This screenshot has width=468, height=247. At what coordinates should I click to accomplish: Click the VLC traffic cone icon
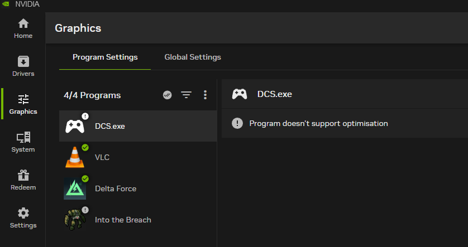(75, 158)
